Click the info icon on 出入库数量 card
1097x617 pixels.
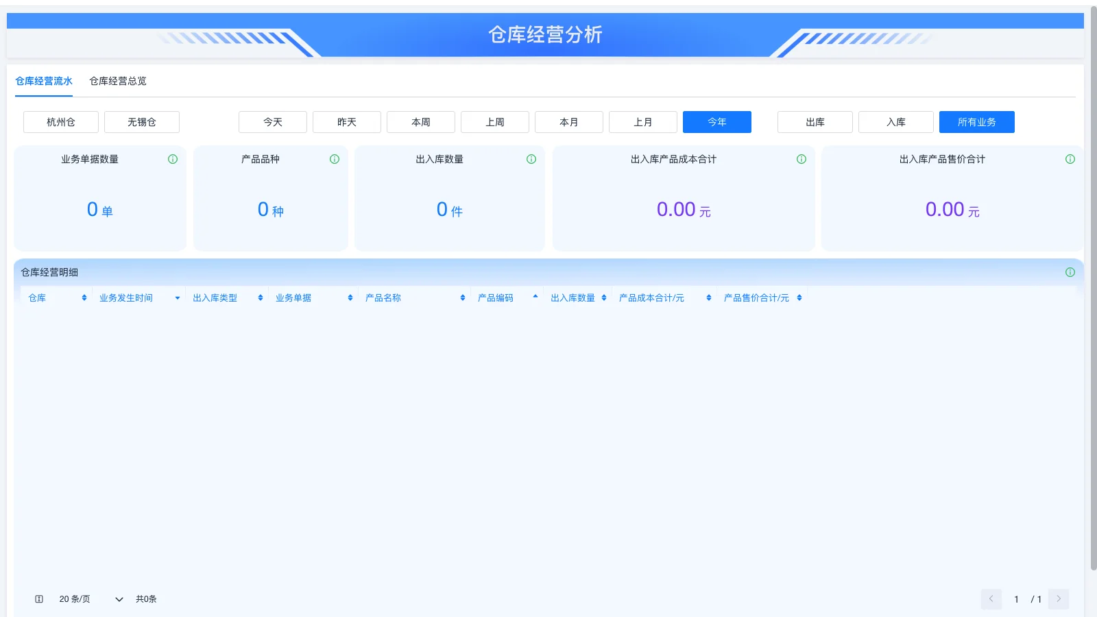click(x=531, y=159)
